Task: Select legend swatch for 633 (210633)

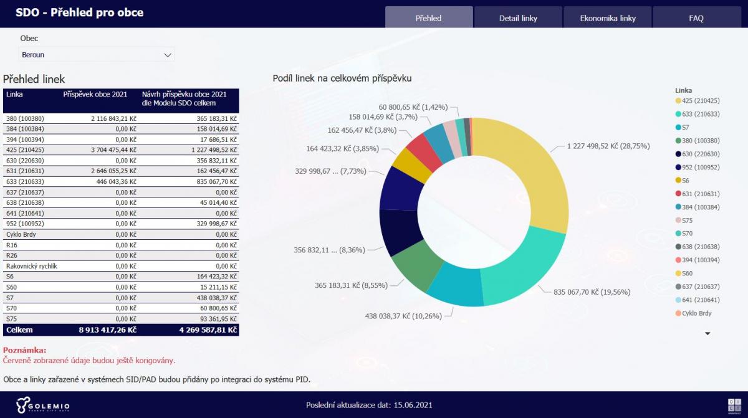Action: pyautogui.click(x=678, y=114)
